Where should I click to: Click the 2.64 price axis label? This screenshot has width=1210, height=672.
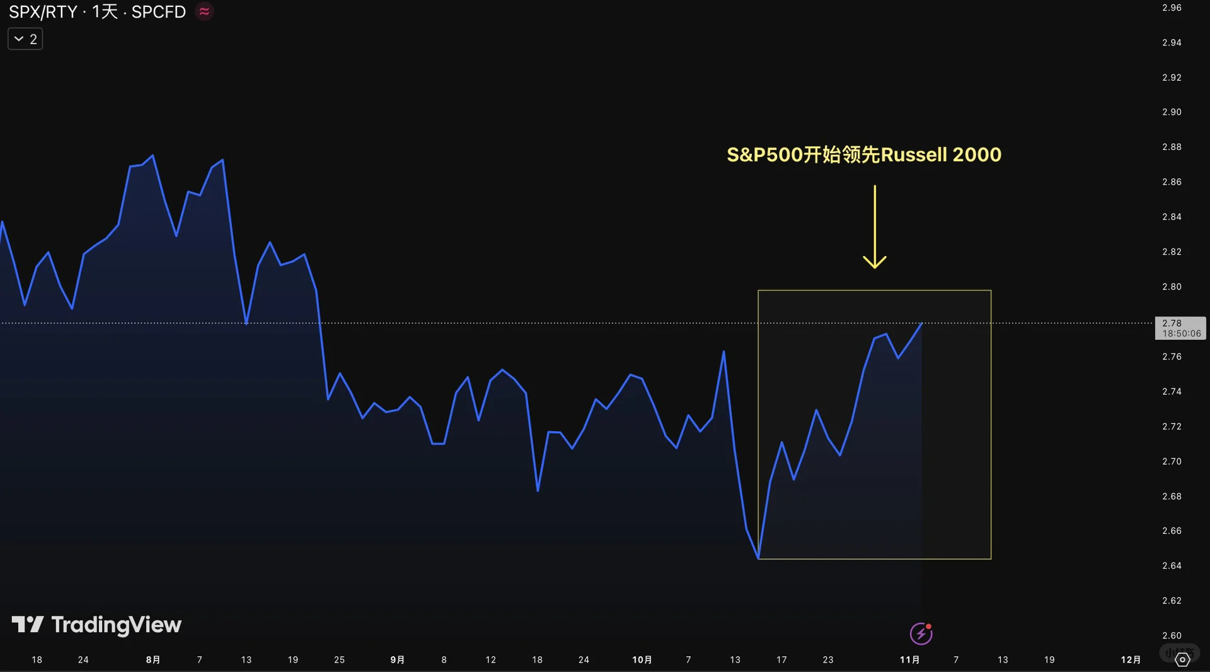tap(1172, 566)
